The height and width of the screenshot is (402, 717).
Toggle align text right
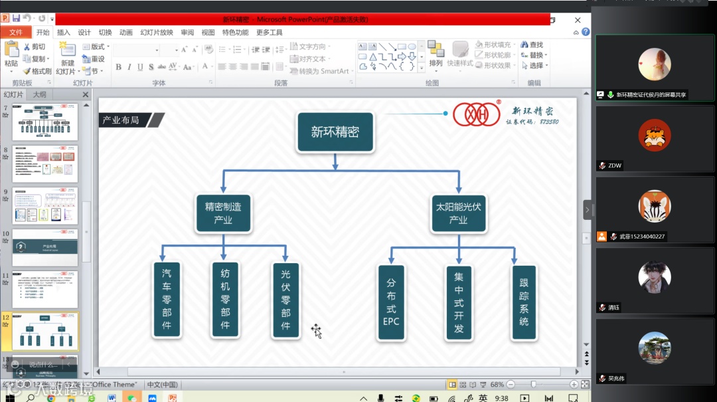pyautogui.click(x=244, y=67)
